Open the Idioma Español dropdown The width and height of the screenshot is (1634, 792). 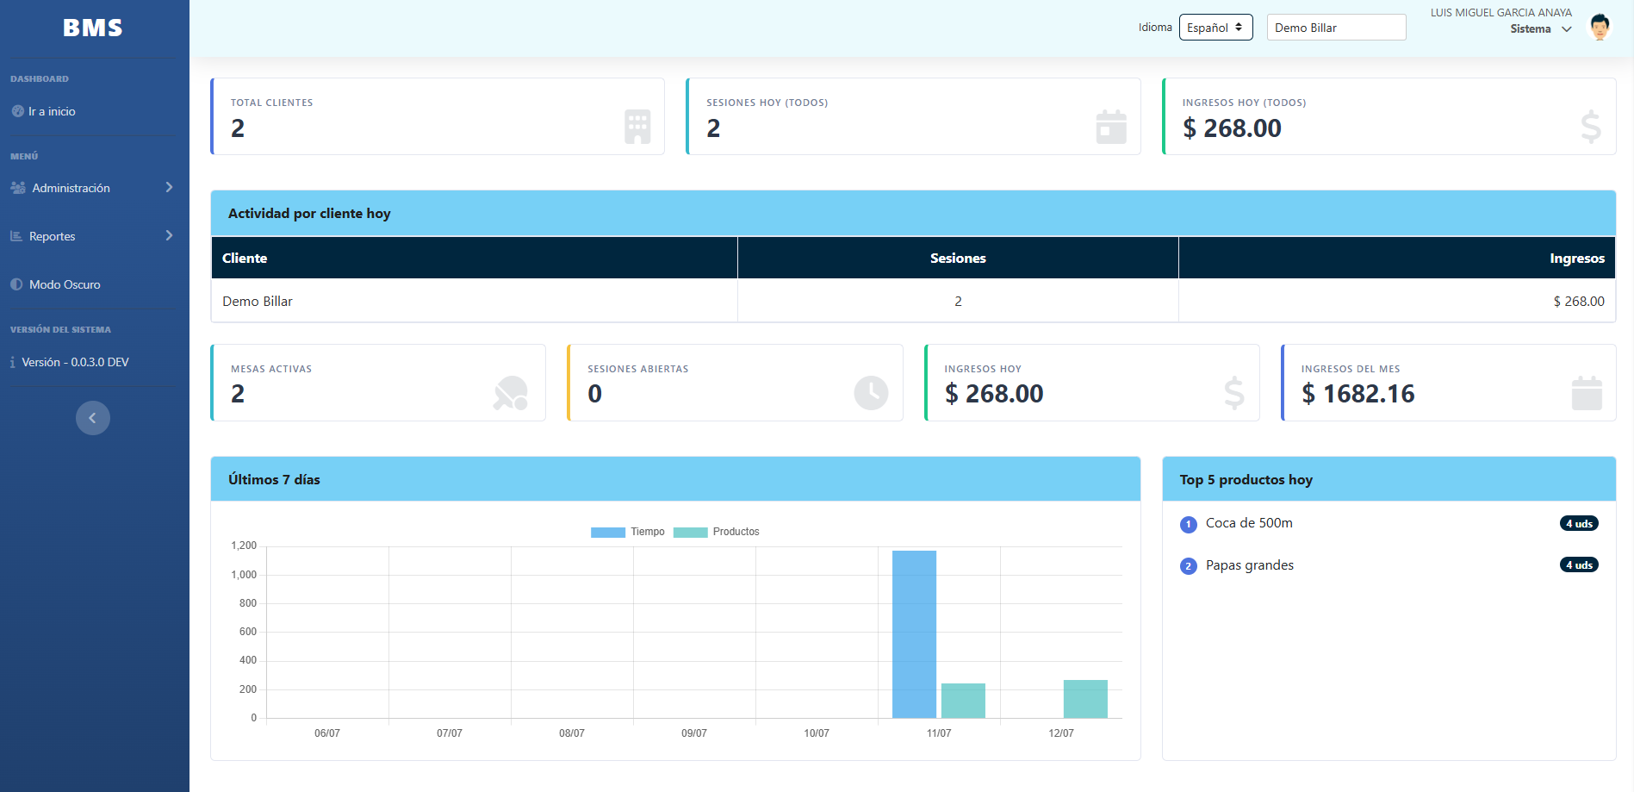tap(1215, 28)
